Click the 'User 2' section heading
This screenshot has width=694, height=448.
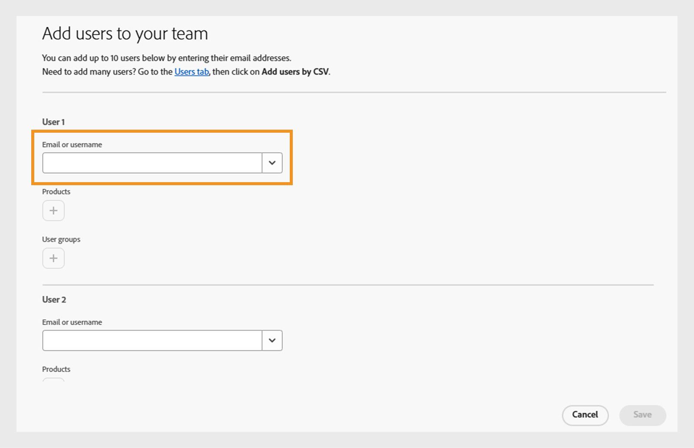pos(54,300)
